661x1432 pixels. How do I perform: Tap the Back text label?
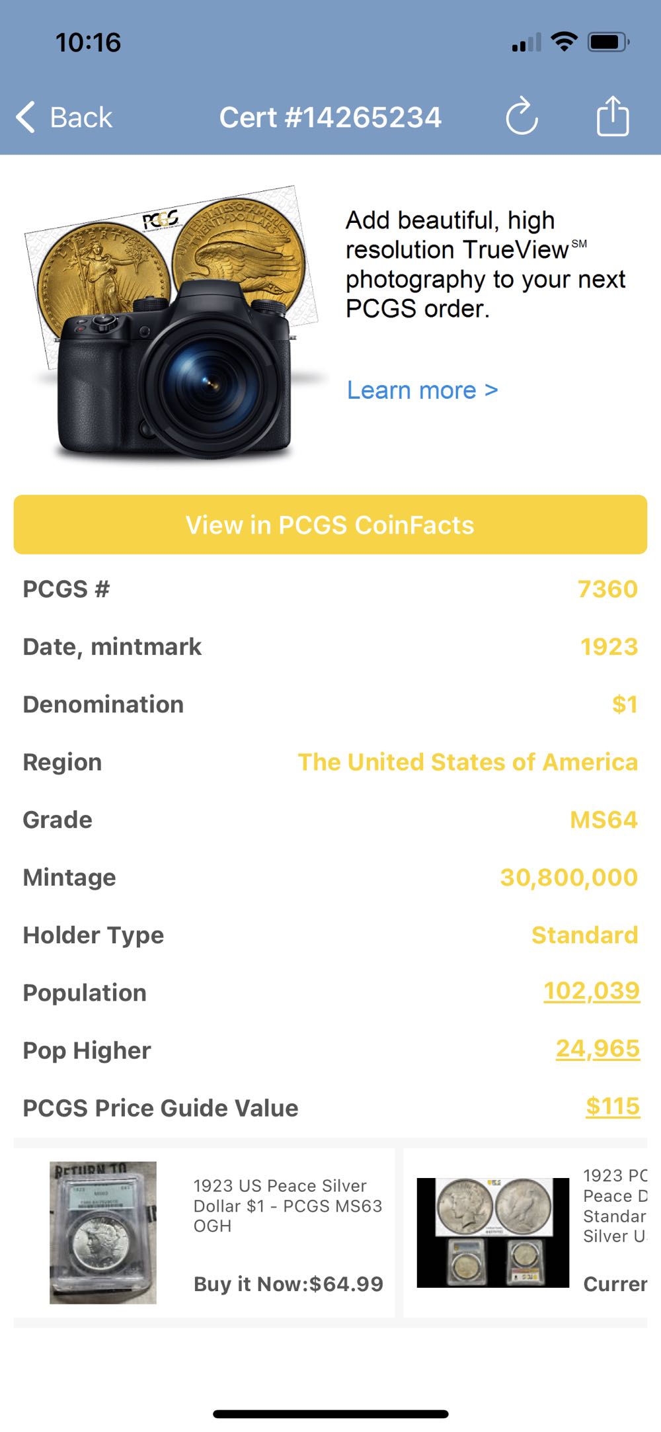click(x=81, y=118)
